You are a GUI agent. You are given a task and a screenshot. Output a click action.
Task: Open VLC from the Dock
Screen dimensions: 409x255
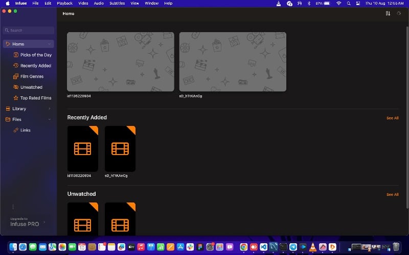(313, 247)
